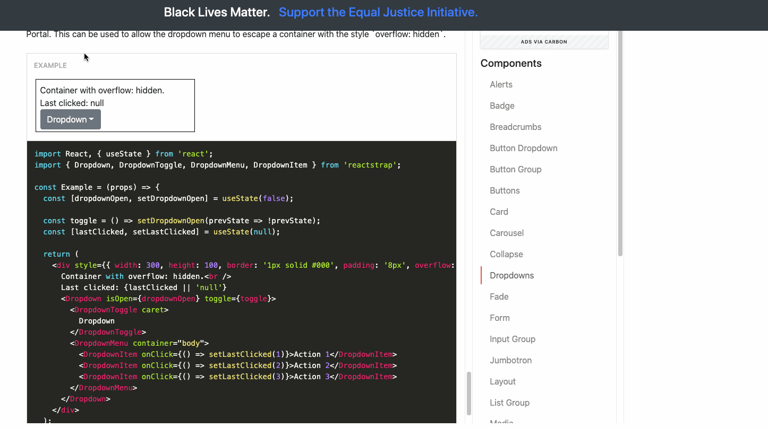
Task: Go to the "Form" component page
Action: [499, 318]
